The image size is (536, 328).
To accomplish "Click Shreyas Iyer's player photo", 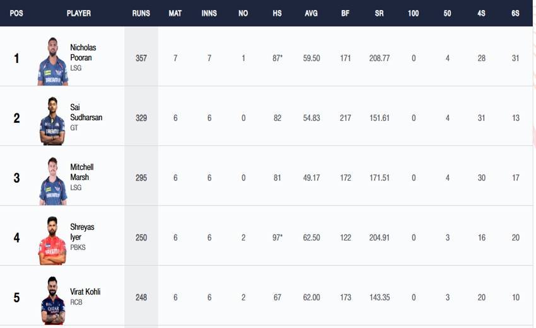I will coord(52,241).
